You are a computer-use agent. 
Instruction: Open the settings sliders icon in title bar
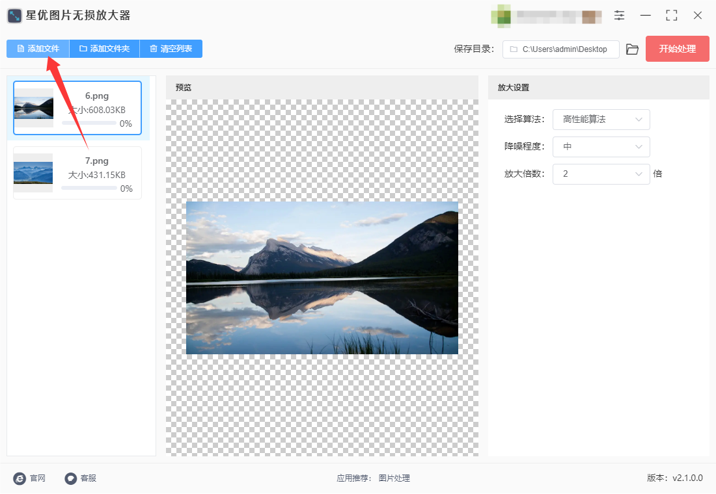(x=619, y=16)
